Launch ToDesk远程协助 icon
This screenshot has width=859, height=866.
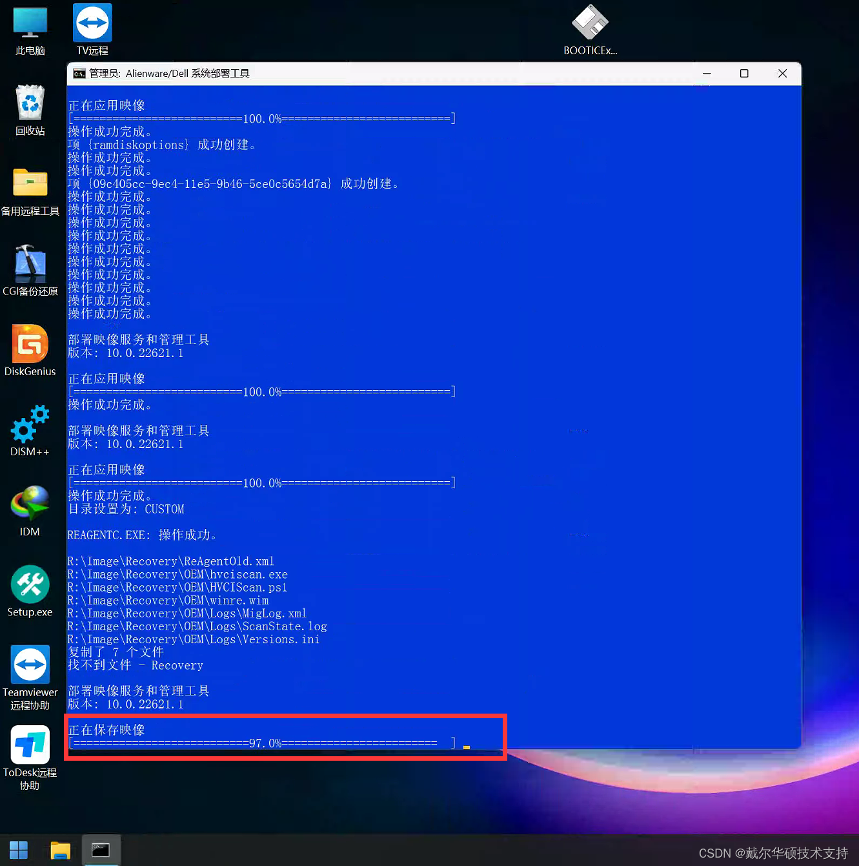(30, 758)
